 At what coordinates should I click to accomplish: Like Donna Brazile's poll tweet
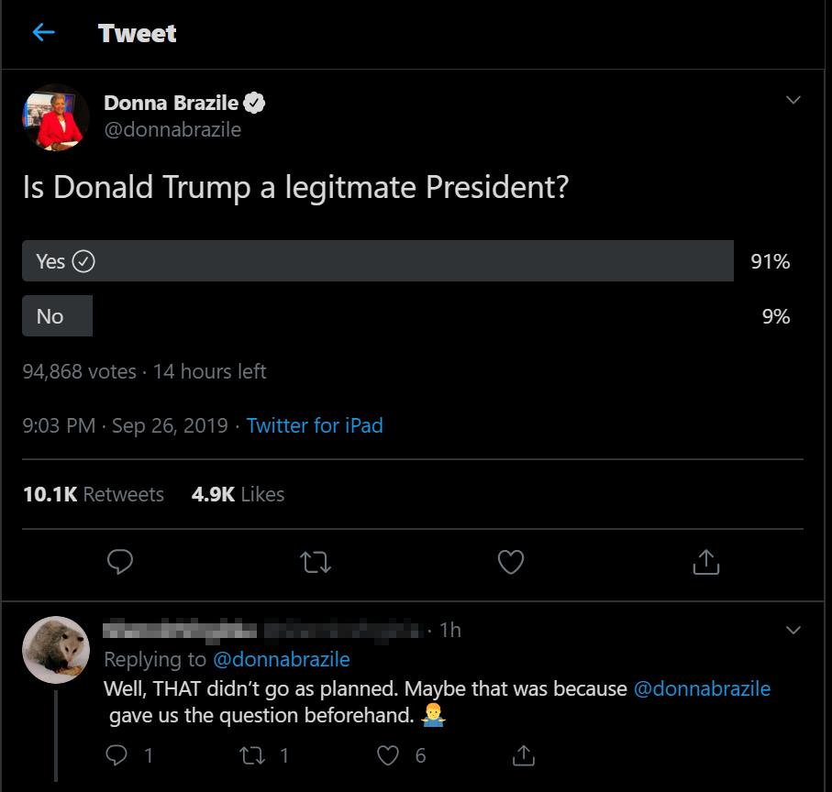click(x=510, y=561)
